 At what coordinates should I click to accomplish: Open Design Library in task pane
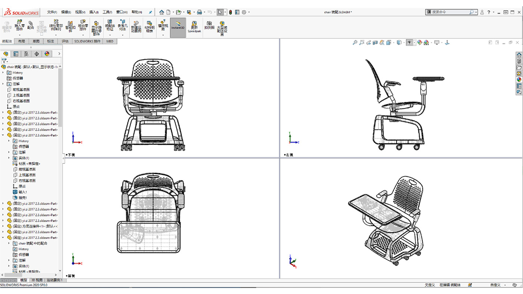(x=519, y=62)
